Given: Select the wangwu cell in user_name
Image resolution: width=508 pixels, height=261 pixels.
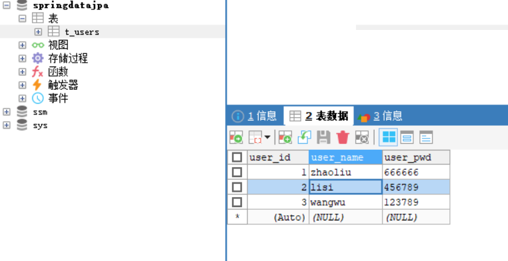Looking at the screenshot, I should 346,202.
